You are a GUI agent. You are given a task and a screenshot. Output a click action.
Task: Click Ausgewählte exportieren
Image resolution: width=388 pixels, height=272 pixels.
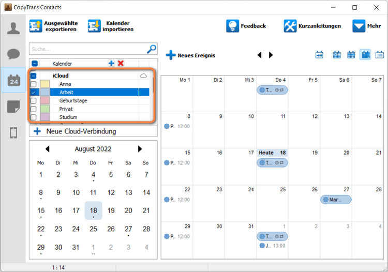tap(53, 26)
